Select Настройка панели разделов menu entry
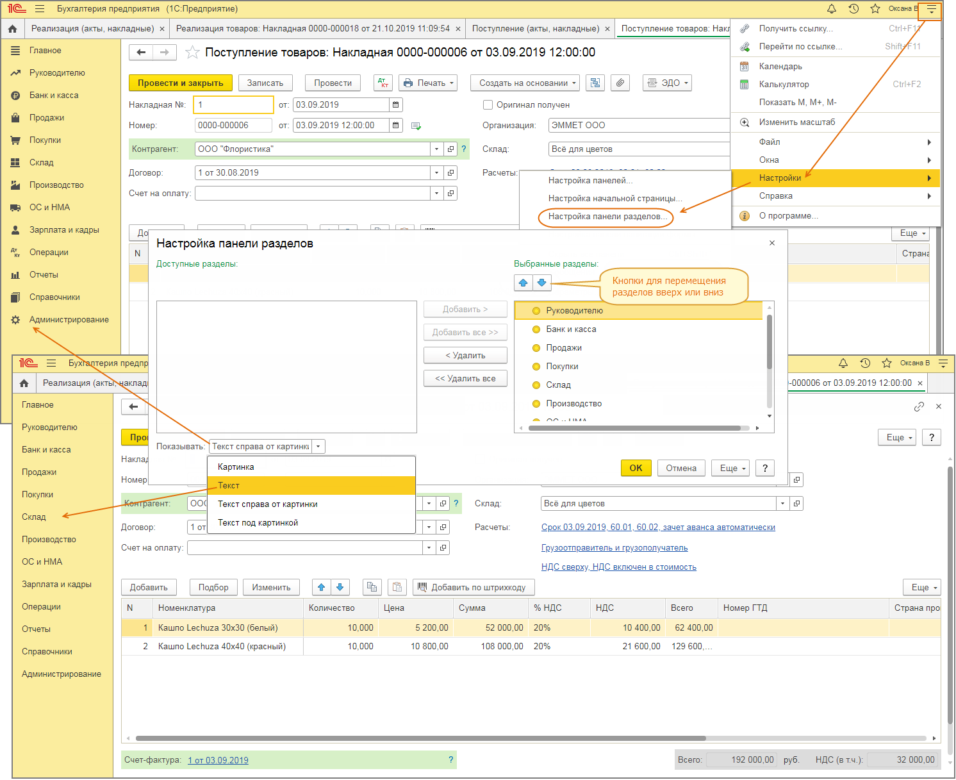The height and width of the screenshot is (780, 956). (607, 217)
